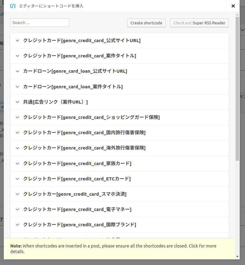This screenshot has height=265, width=245.
Task: Select the genre_credit_card_電子マネー shortcode row
Action: [x=77, y=209]
